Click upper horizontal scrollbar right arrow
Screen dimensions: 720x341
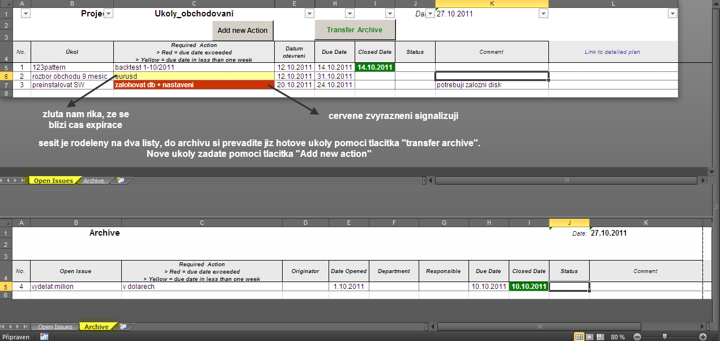click(x=704, y=181)
